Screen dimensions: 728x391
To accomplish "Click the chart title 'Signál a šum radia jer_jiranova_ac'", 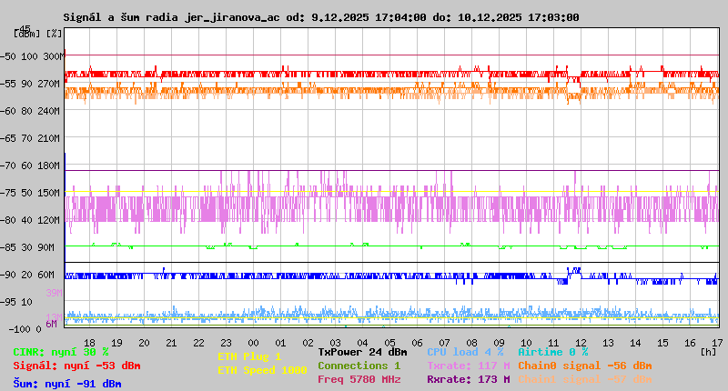I will pos(171,17).
